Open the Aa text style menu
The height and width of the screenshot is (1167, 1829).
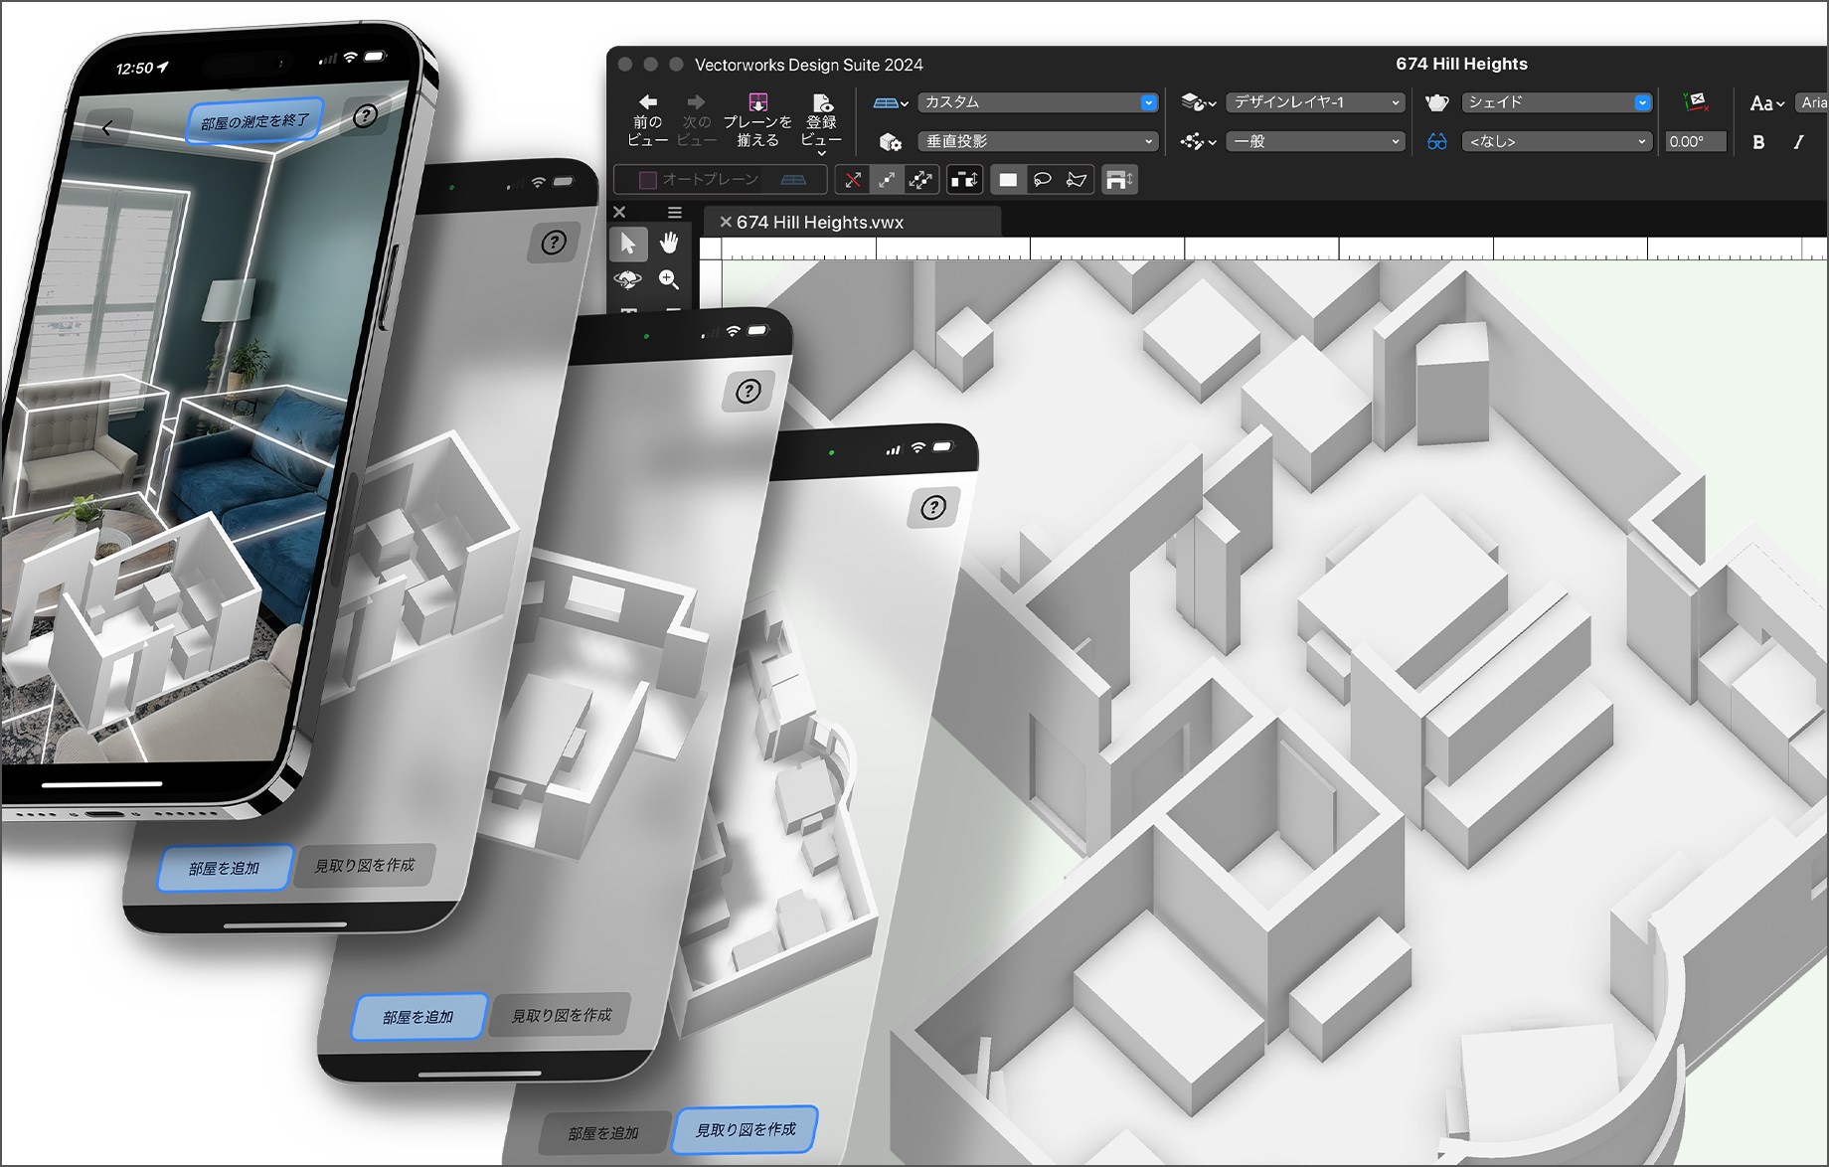point(1766,103)
